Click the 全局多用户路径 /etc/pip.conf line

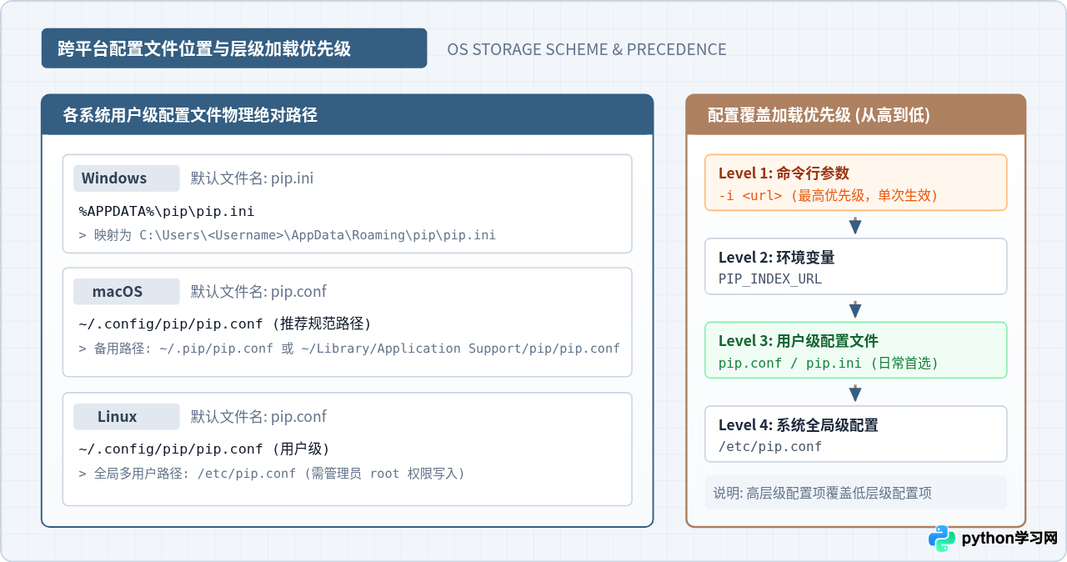coord(272,474)
